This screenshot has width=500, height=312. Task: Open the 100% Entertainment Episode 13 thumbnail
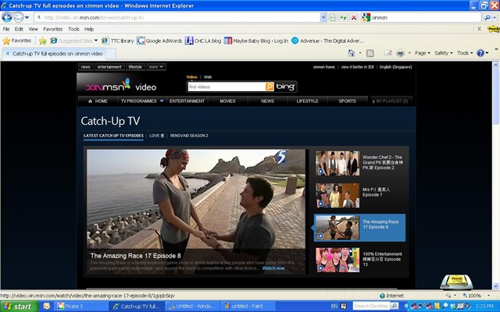[x=337, y=260]
